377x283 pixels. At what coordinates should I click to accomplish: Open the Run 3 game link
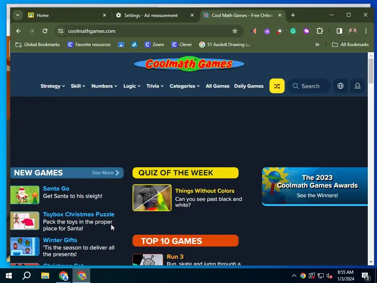tap(175, 256)
